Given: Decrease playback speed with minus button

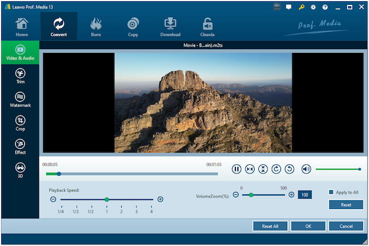Looking at the screenshot, I should 53,199.
